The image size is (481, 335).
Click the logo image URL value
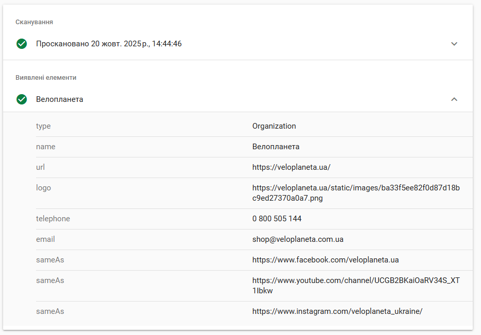coord(356,193)
